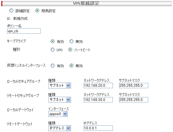Enable 仮想トンネルインターフェース with 有効
The width and height of the screenshot is (173, 132).
(x=52, y=66)
